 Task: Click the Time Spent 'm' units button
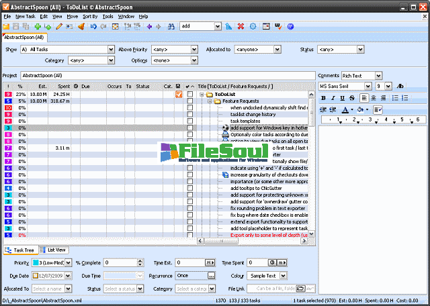coord(282,262)
